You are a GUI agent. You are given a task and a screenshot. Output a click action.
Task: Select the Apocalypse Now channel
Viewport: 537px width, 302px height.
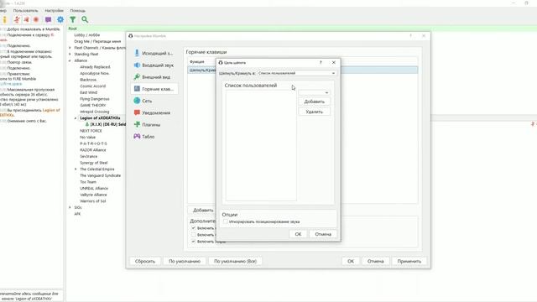tap(95, 73)
